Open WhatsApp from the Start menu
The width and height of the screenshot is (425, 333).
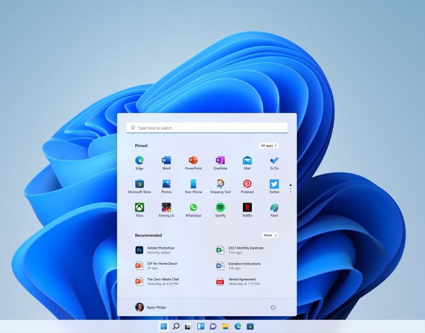(193, 210)
